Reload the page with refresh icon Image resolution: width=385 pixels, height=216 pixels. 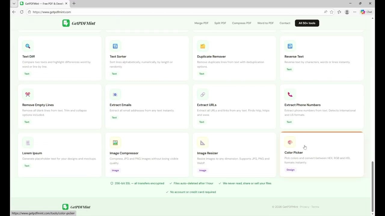click(x=22, y=12)
